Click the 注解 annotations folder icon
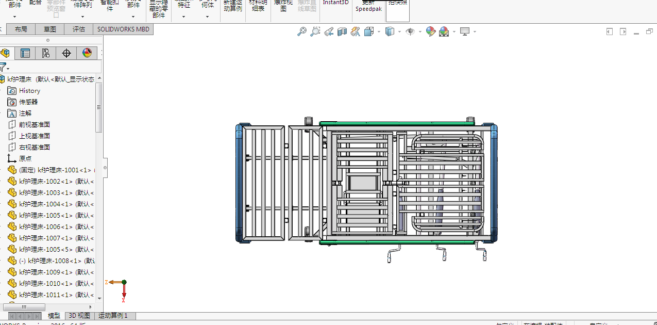 [12, 113]
